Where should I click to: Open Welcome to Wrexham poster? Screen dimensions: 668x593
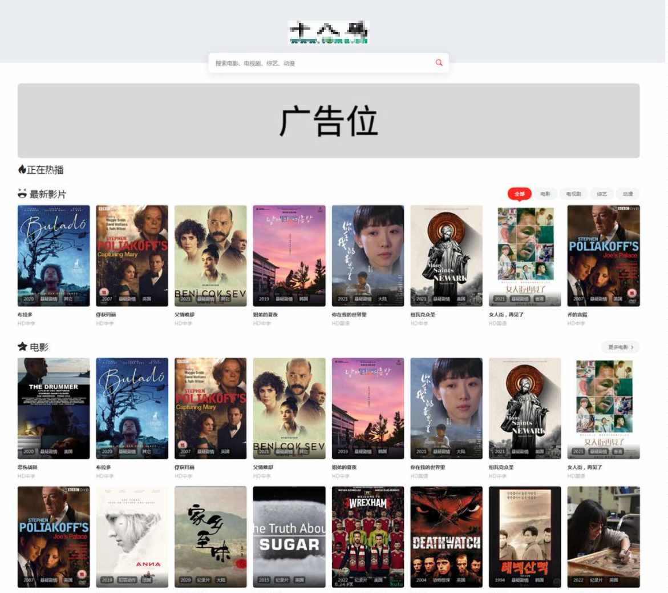pos(367,536)
